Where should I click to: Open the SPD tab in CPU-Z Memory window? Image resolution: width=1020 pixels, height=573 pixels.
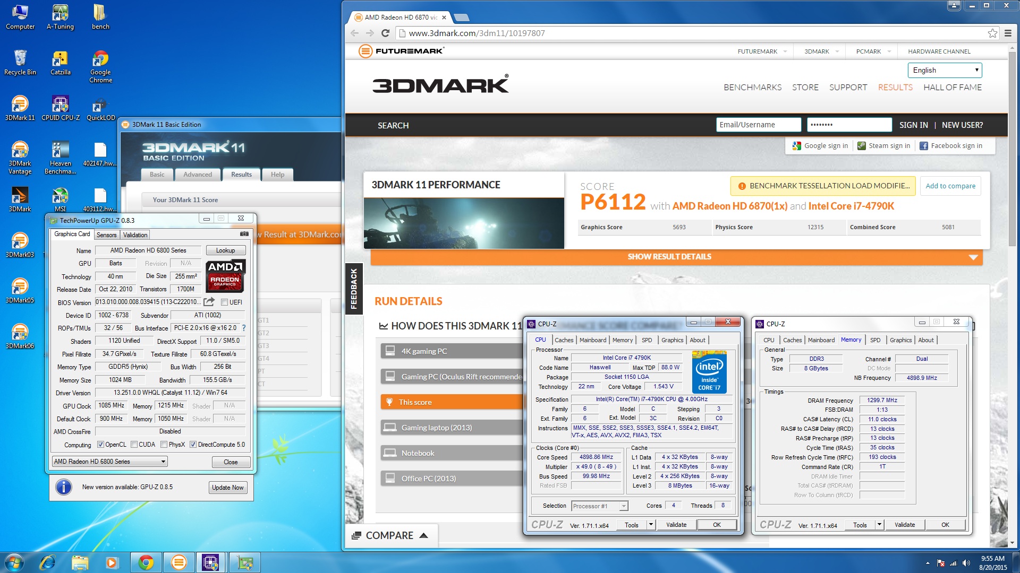875,340
